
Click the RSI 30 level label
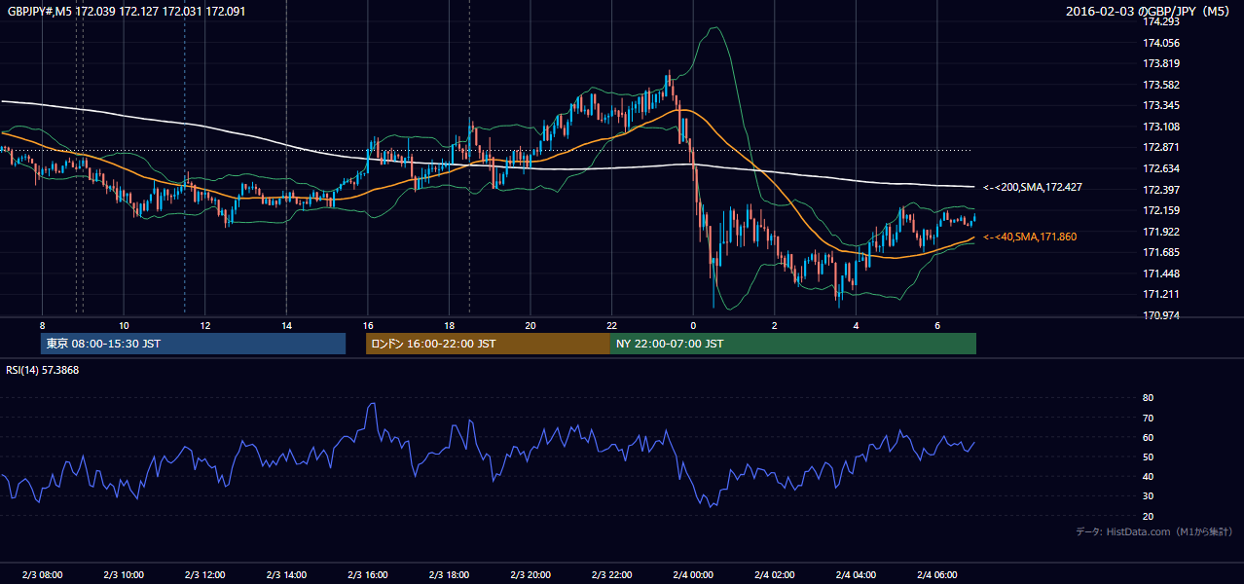[1149, 496]
